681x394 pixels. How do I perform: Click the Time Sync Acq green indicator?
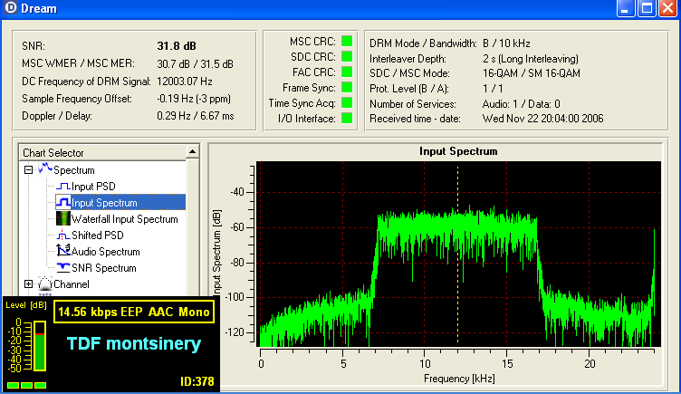pyautogui.click(x=347, y=102)
